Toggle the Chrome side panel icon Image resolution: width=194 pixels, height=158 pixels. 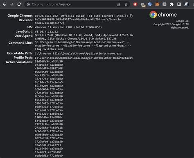click(179, 4)
